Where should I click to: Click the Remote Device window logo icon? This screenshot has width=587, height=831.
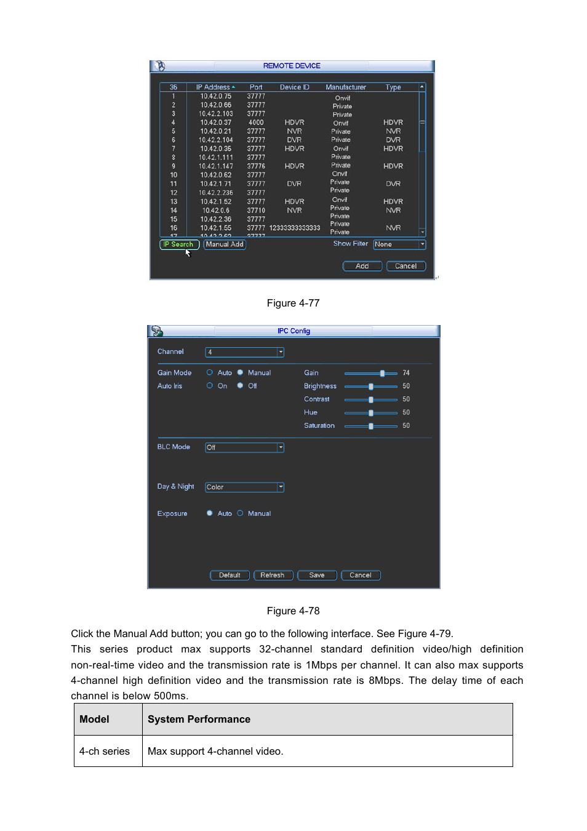point(160,66)
